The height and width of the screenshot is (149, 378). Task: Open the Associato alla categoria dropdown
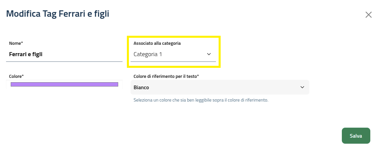click(173, 54)
